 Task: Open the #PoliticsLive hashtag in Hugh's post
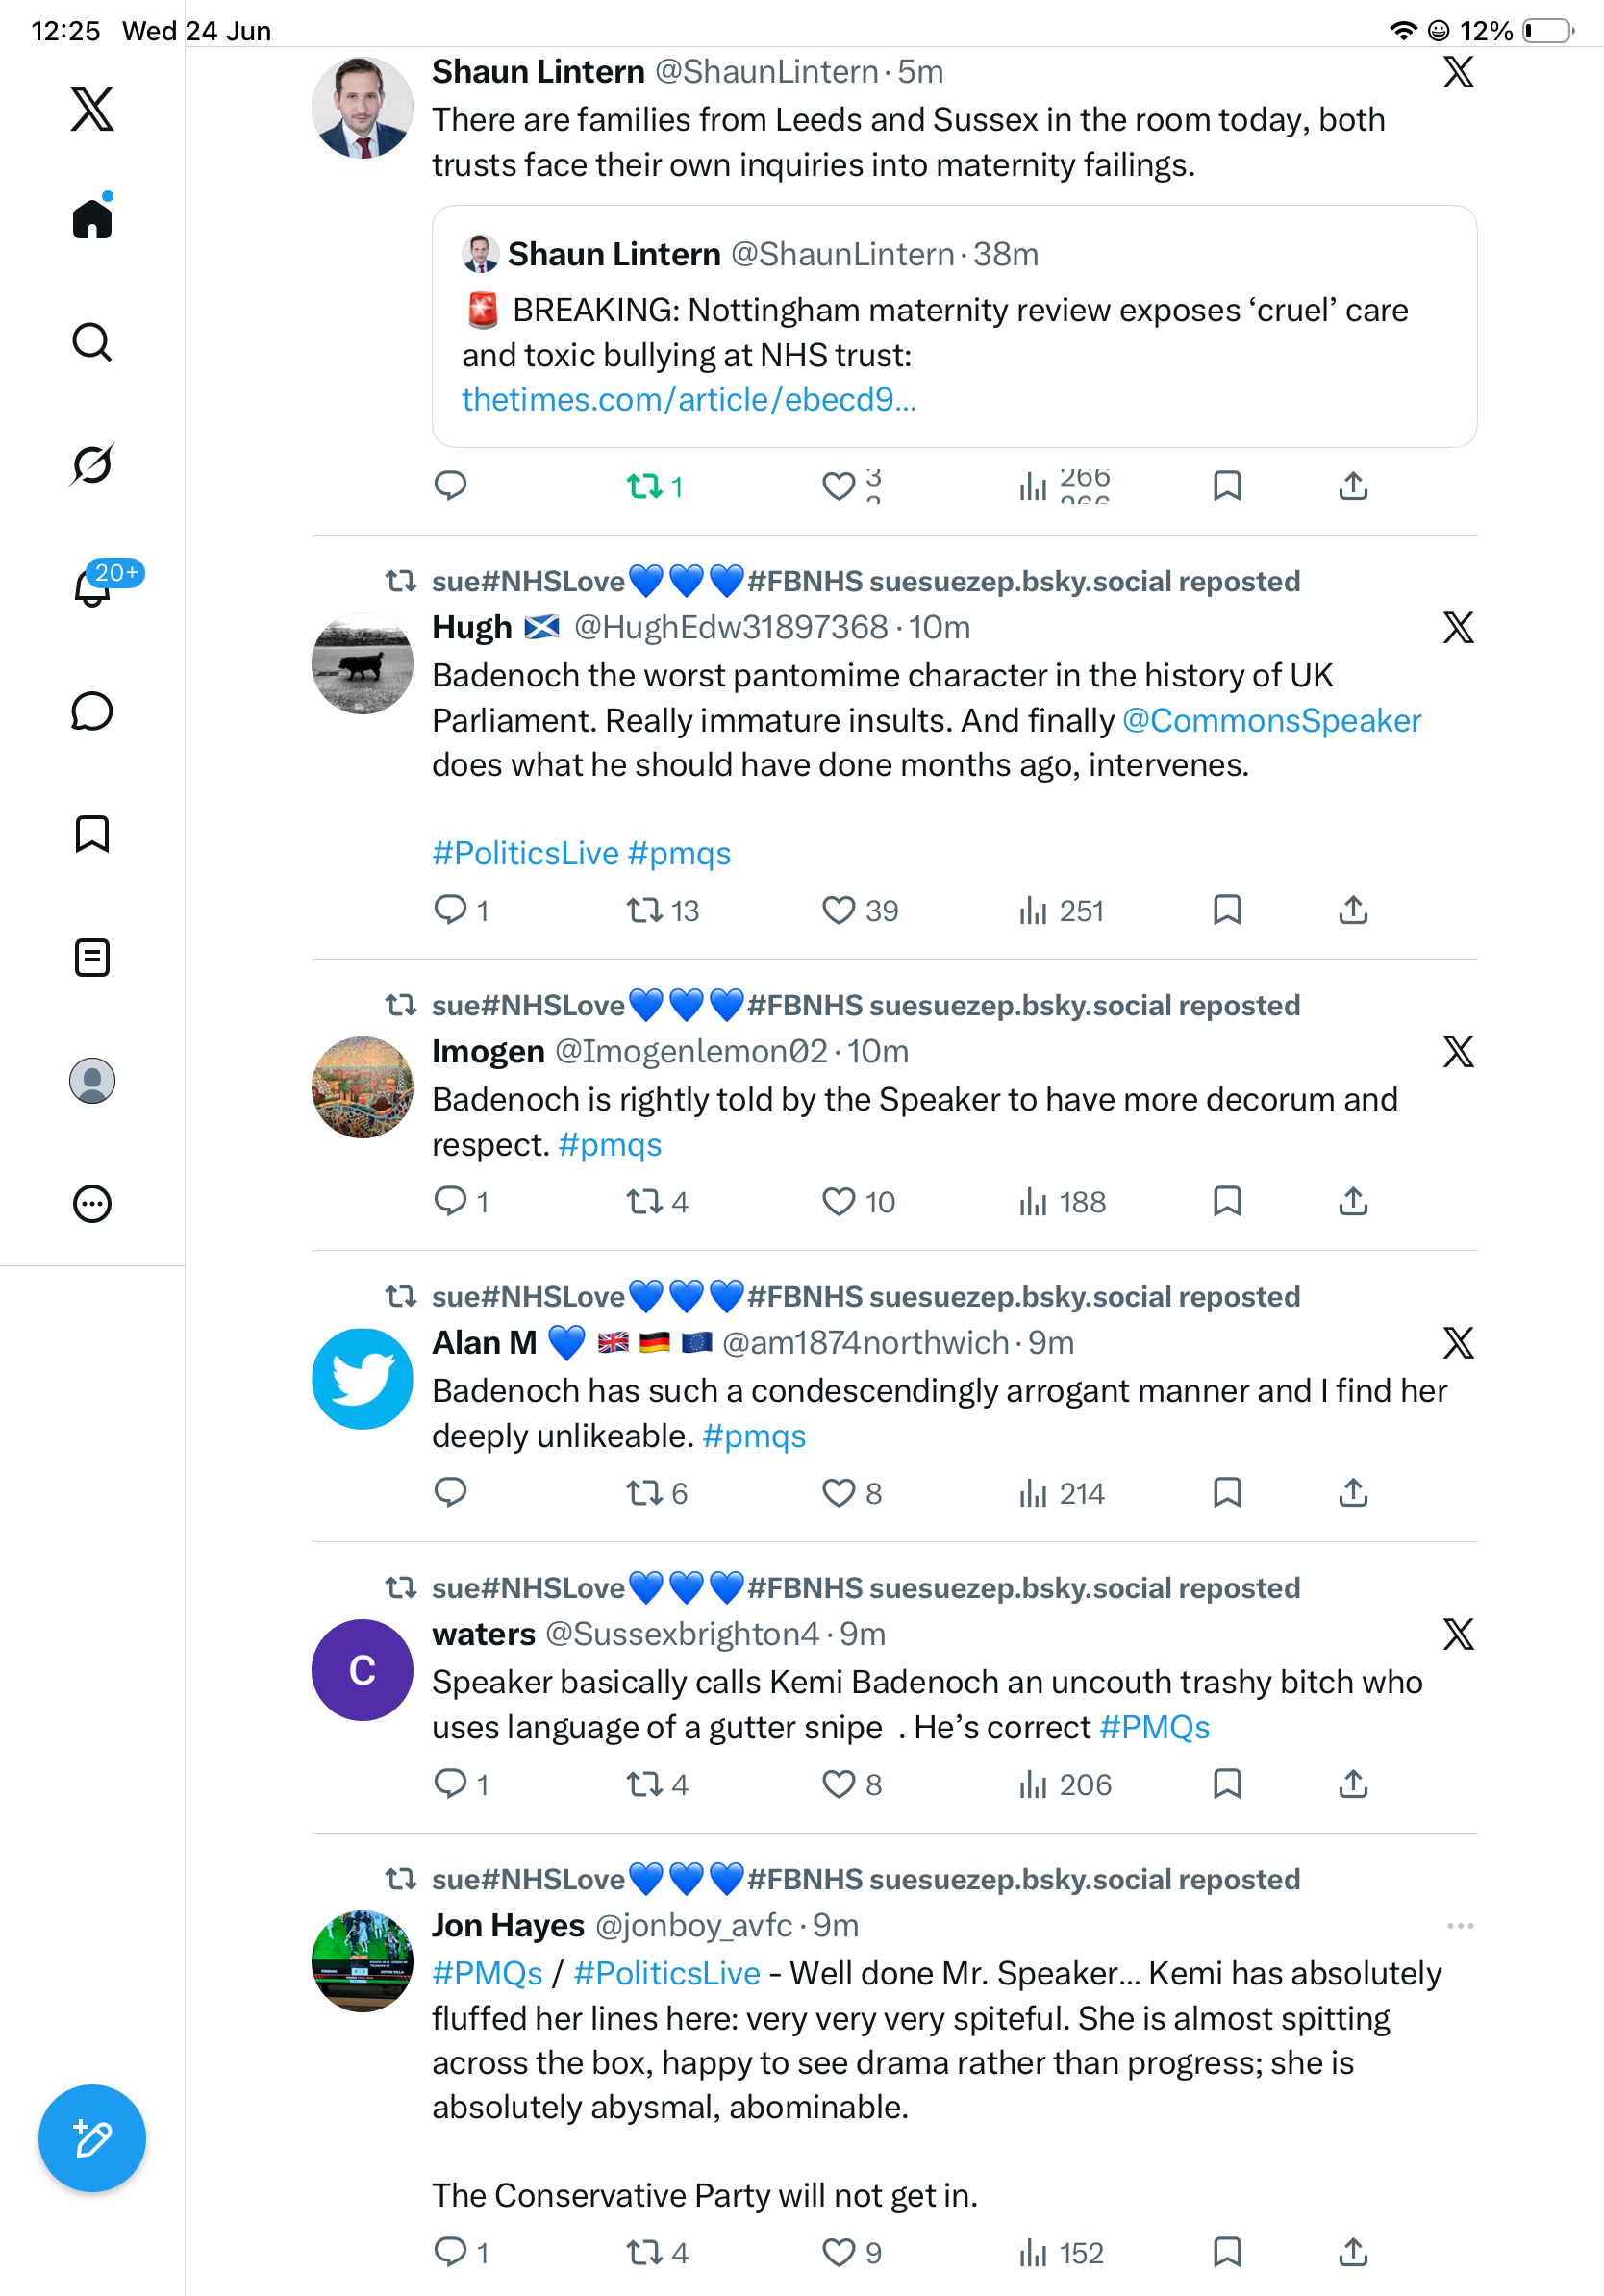[x=525, y=854]
